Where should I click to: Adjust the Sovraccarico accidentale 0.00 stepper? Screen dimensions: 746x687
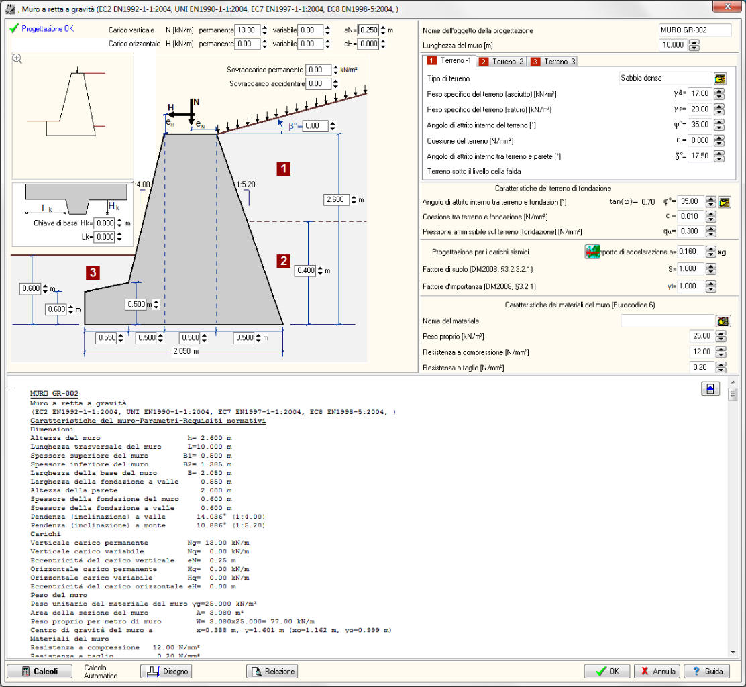coord(335,84)
